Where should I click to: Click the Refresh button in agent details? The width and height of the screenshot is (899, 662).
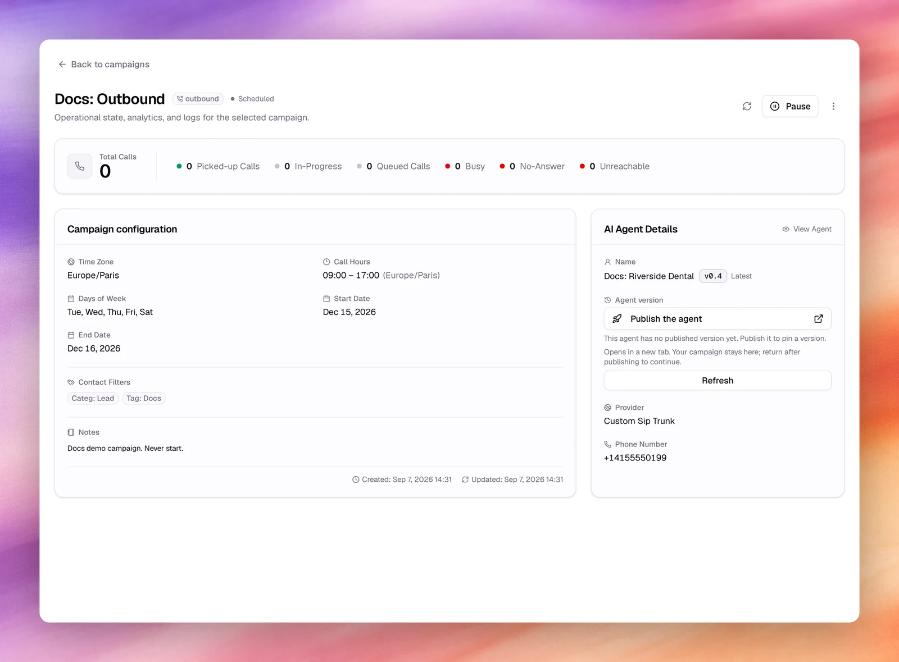pos(718,381)
